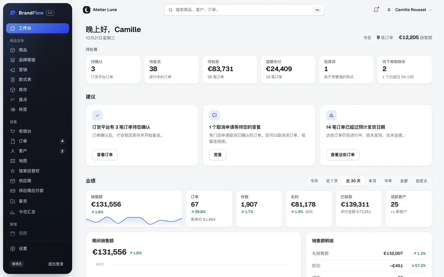Image resolution: width=444 pixels, height=277 pixels.
Task: Click the 管理员 role badge
Action: 17,264
